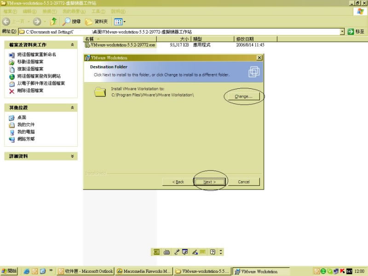This screenshot has height=276, width=368.
Task: Click the help question mark on language bar
Action: [x=213, y=252]
